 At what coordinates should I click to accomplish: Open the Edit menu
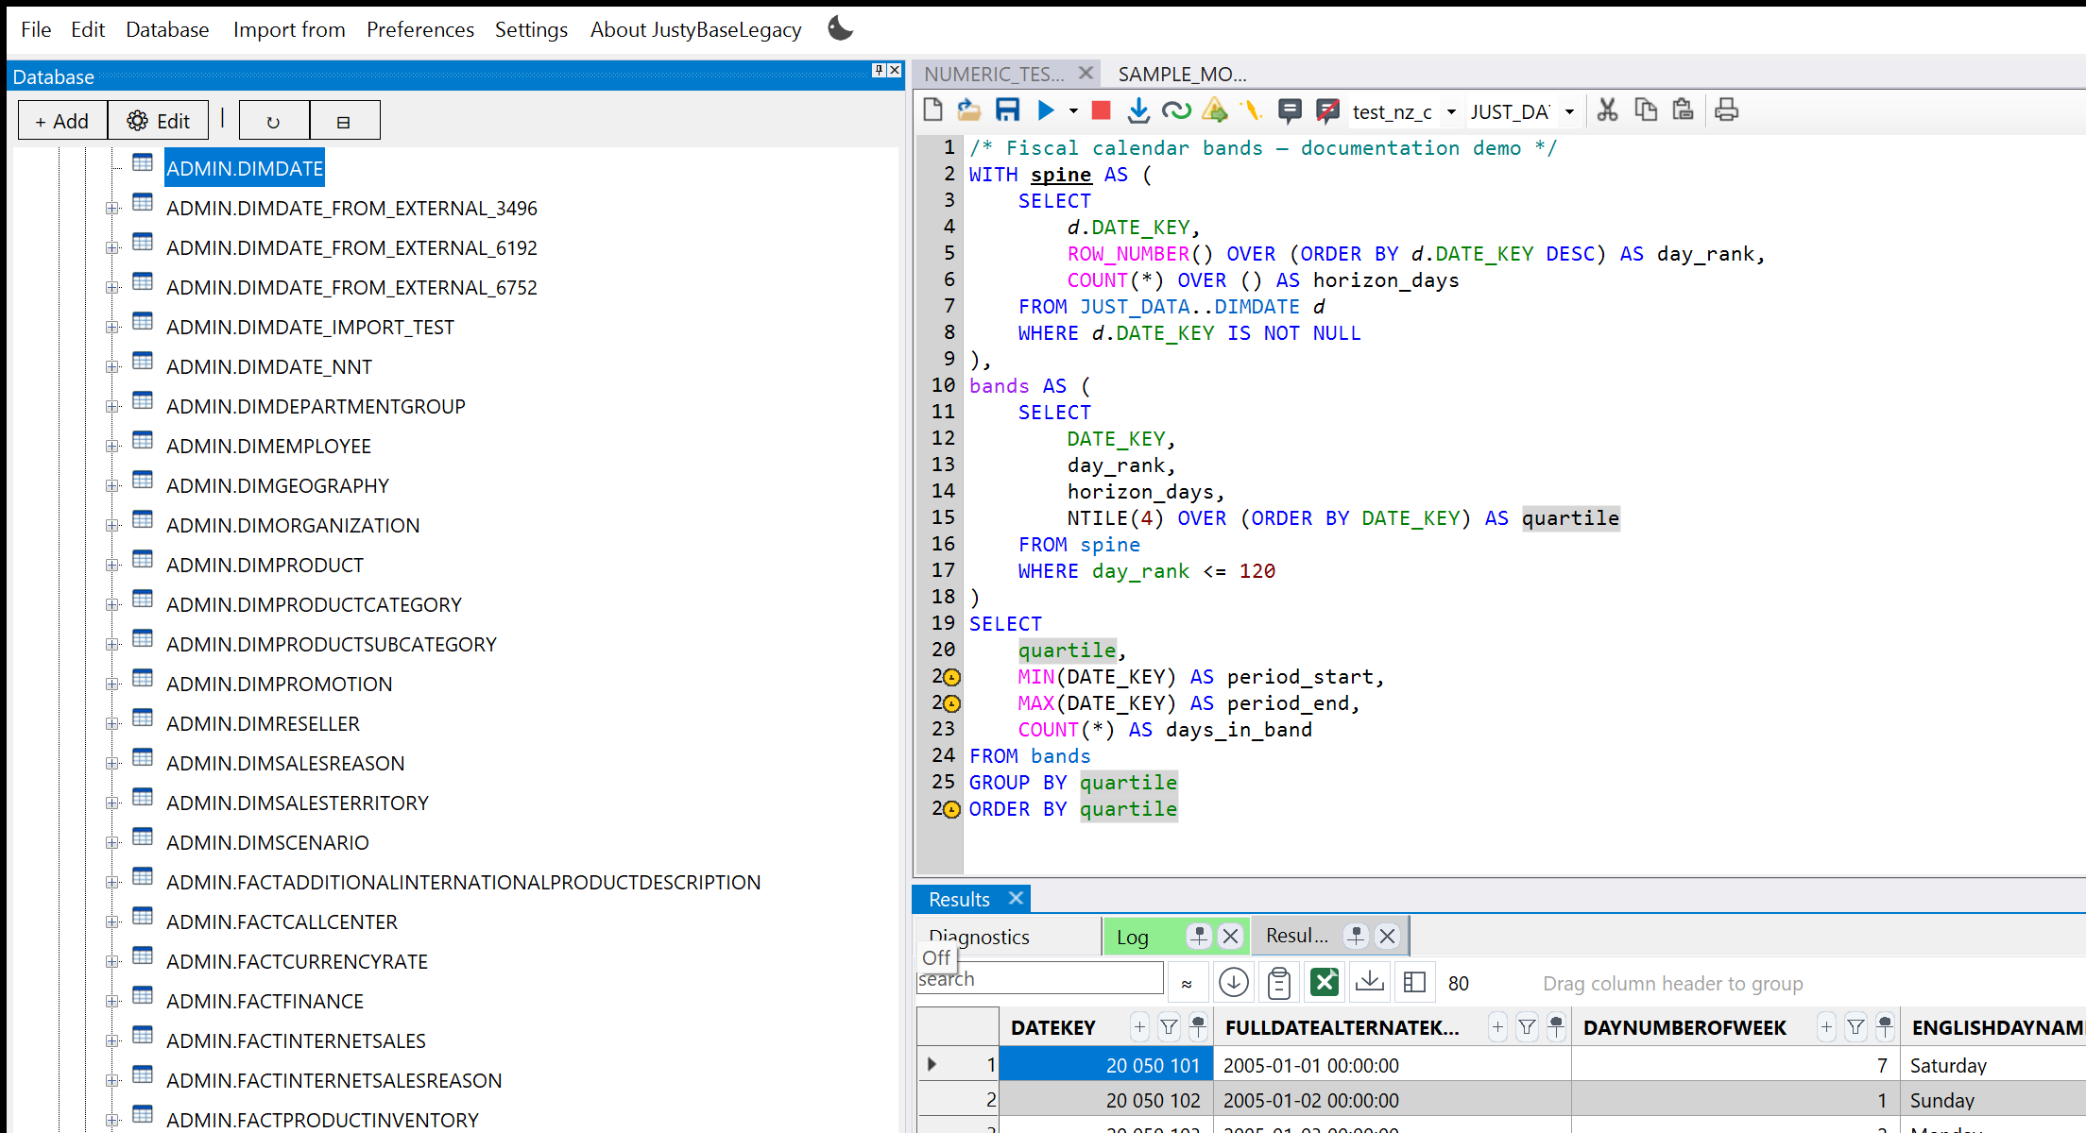pyautogui.click(x=87, y=29)
